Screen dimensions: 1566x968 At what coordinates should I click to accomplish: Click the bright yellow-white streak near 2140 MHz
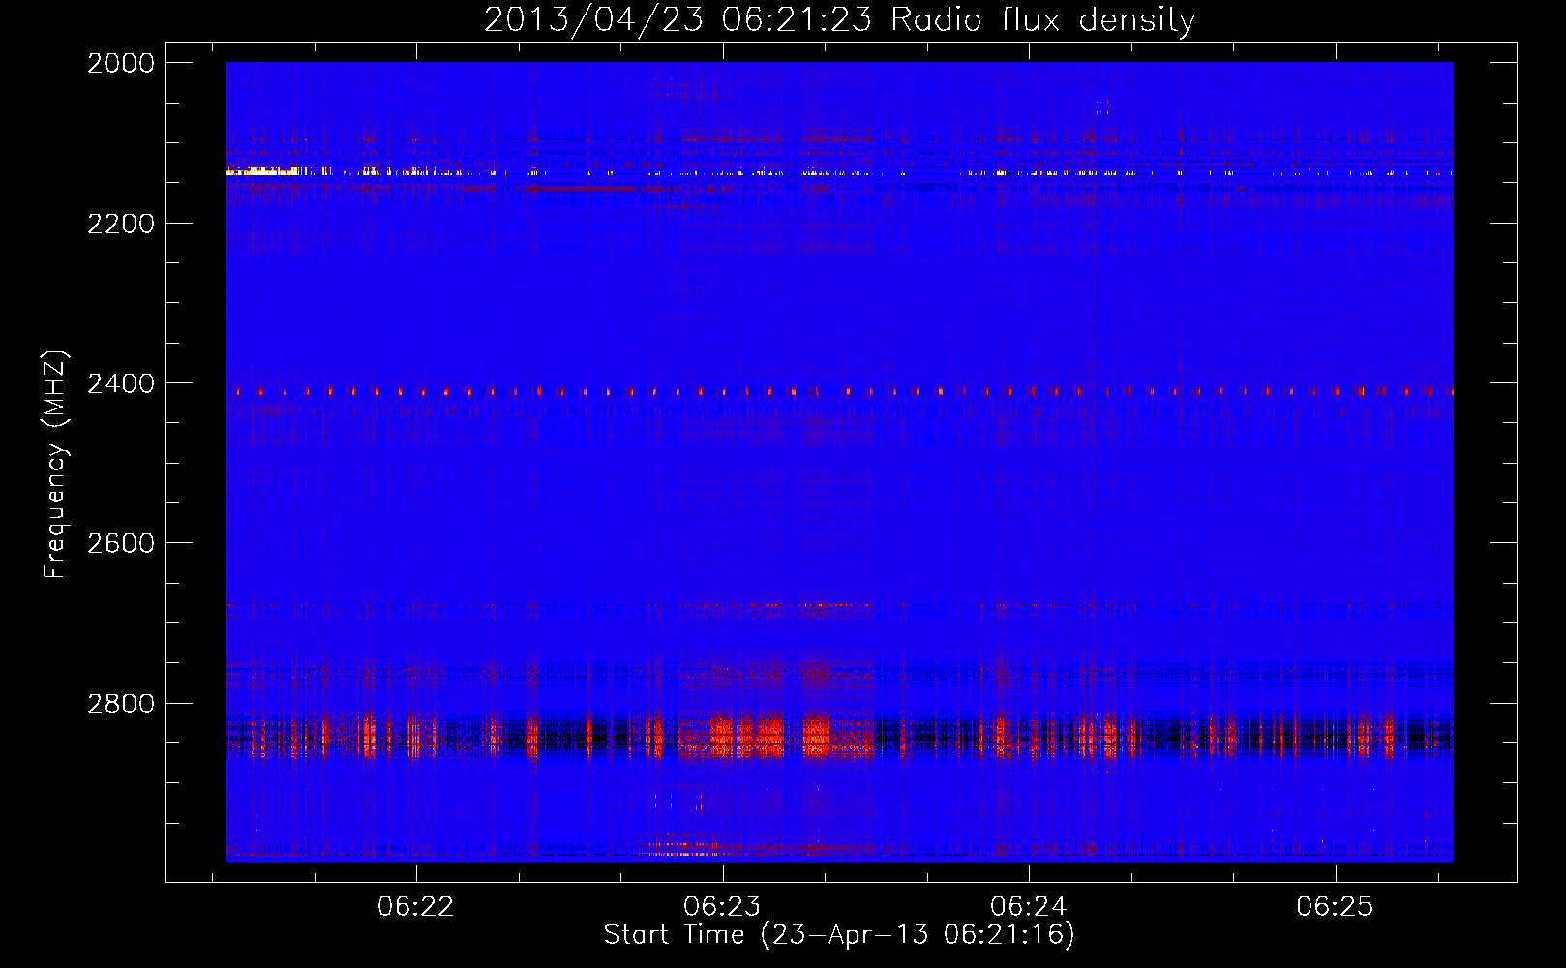(263, 171)
